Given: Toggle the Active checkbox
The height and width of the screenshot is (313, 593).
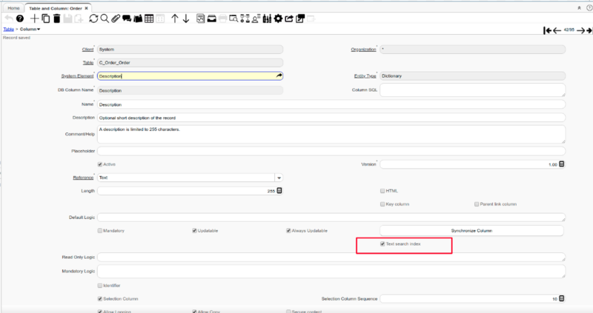Looking at the screenshot, I should tap(101, 164).
